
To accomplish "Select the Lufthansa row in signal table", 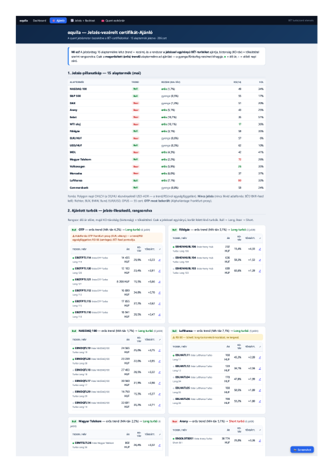I will [x=166, y=180].
